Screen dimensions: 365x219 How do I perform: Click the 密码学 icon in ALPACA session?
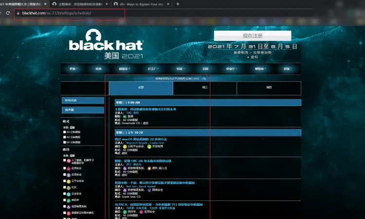point(125,212)
